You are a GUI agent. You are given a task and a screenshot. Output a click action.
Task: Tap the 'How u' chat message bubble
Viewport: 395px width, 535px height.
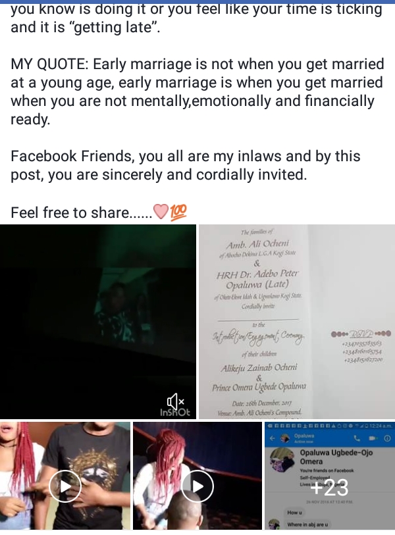coord(294,512)
